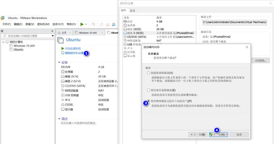Viewport: 274px width, 144px height.
Task: Collapse the 我的计算机 tree node
Action: [x=3, y=42]
